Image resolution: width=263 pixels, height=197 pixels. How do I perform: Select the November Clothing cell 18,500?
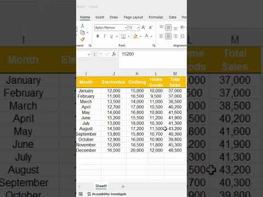[137, 145]
